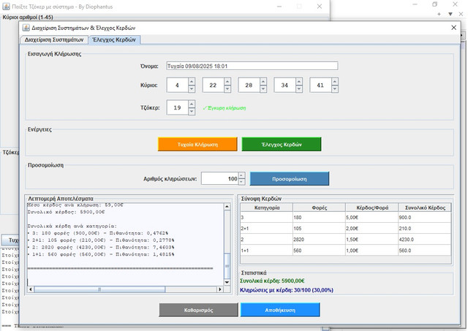Minimize the main Παίξτε Τζόκερ window

tap(279, 7)
